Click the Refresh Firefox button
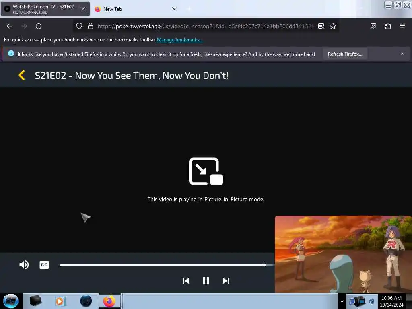 click(x=345, y=54)
